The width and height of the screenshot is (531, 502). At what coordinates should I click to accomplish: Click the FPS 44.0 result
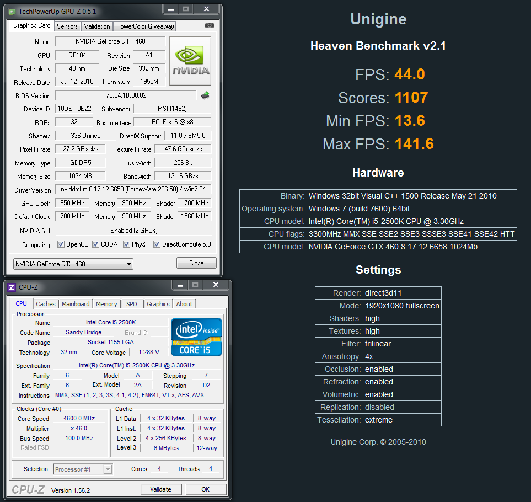point(410,74)
